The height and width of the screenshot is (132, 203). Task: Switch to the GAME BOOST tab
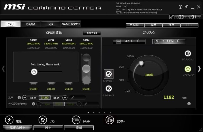(x=71, y=24)
